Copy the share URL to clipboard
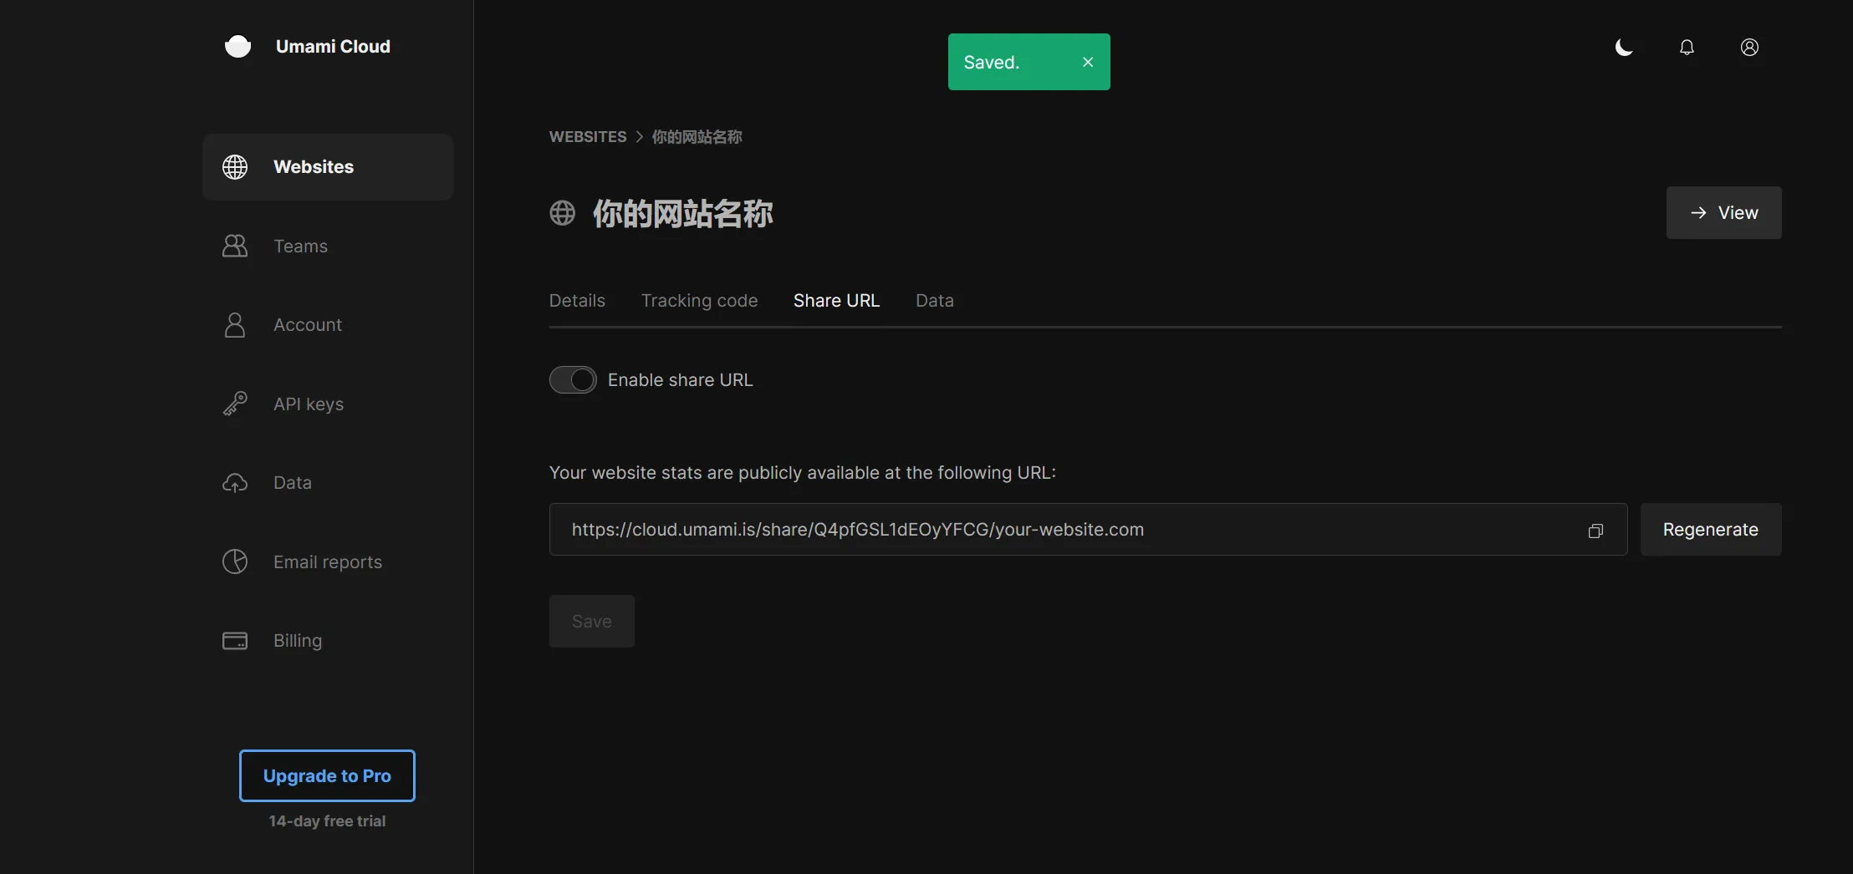 (x=1595, y=531)
